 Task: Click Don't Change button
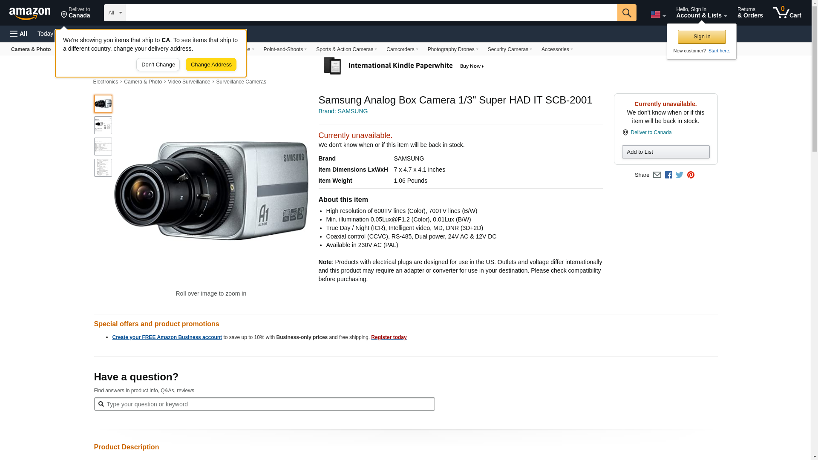158,65
